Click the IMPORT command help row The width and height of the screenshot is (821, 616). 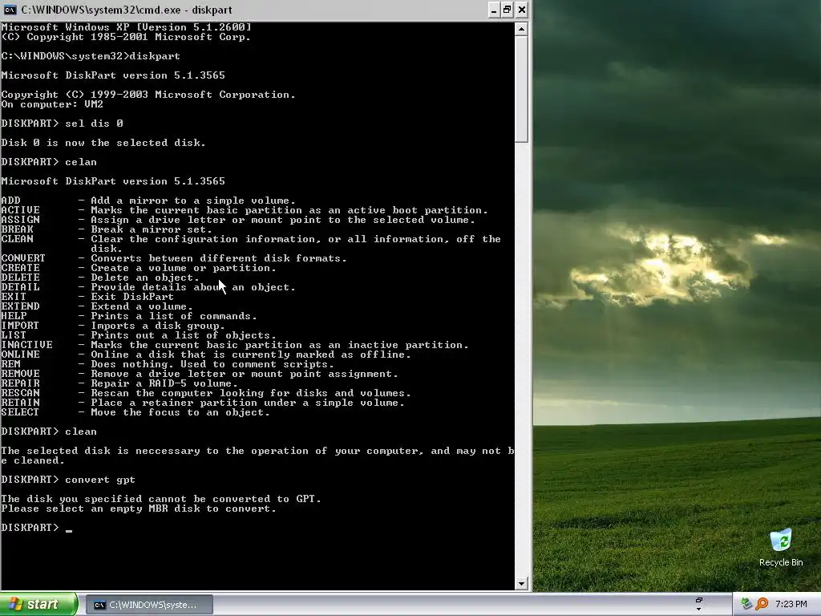tap(112, 326)
